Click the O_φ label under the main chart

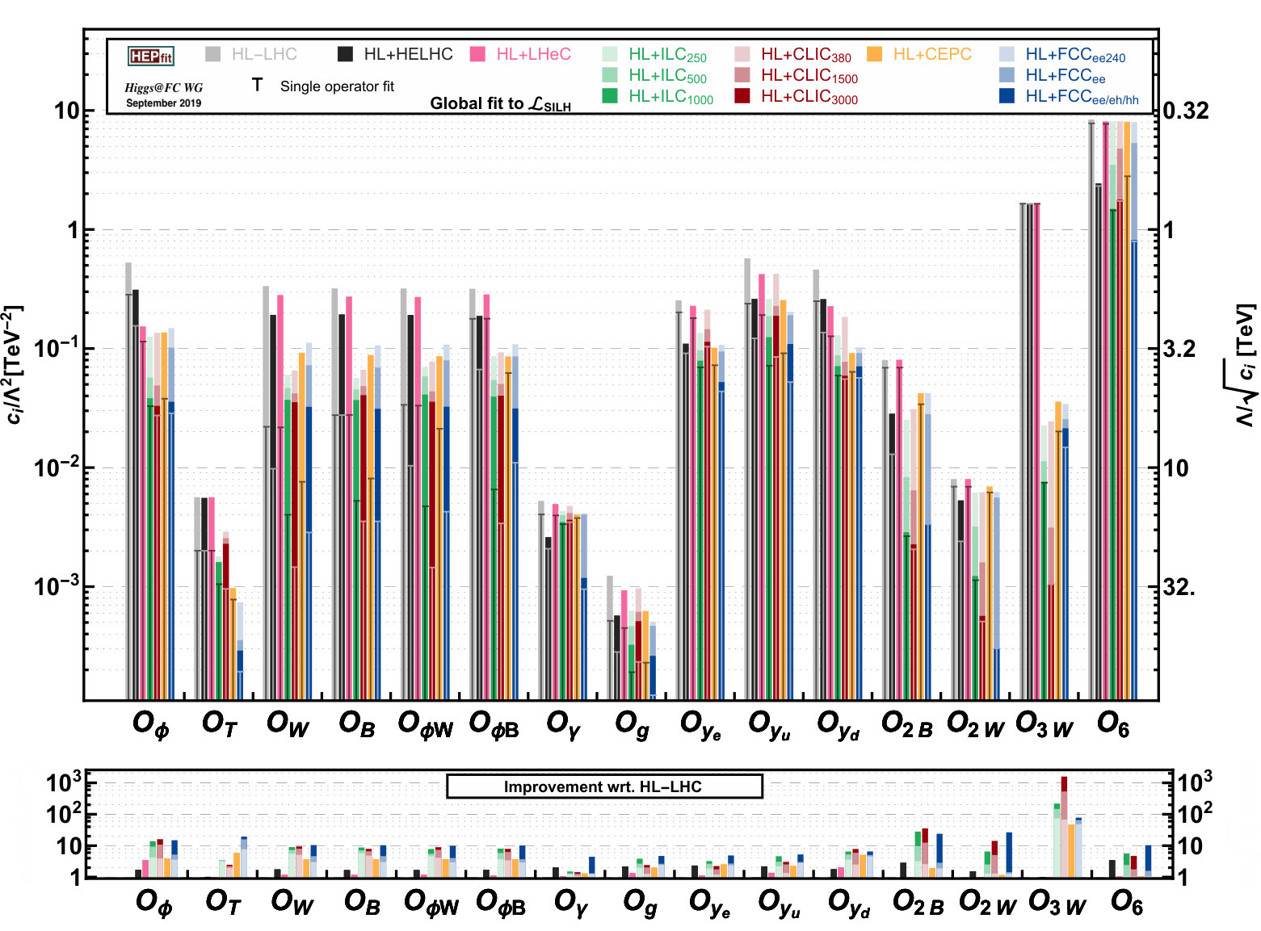click(x=151, y=724)
